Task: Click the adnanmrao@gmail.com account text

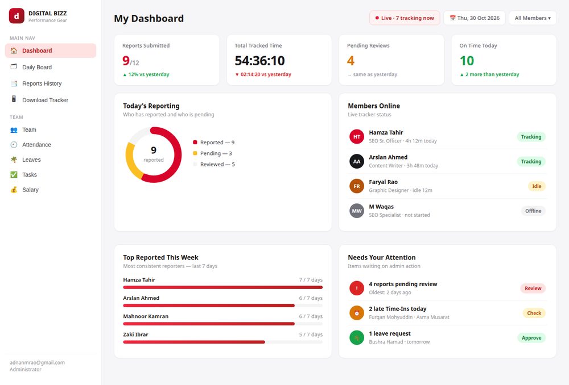Action: [37, 362]
